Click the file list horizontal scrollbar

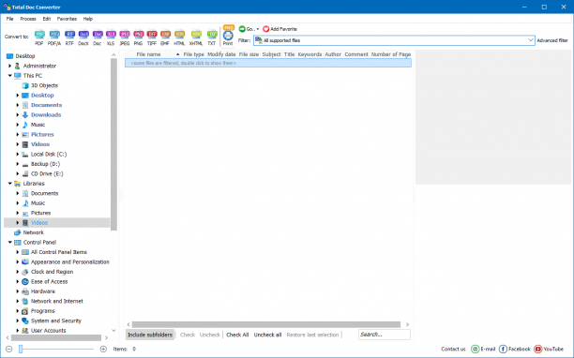point(266,324)
